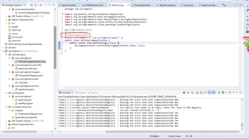
Task: Close the helloSpring... editor tab
Action: 128,5
